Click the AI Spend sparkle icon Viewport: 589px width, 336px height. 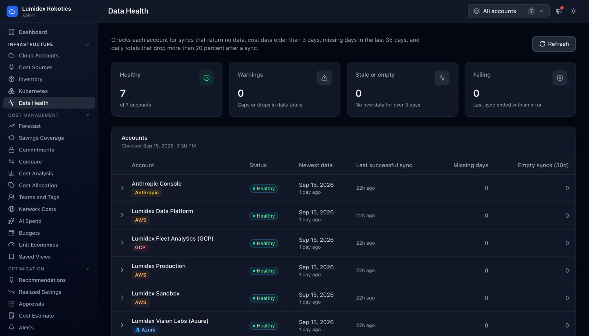11,221
